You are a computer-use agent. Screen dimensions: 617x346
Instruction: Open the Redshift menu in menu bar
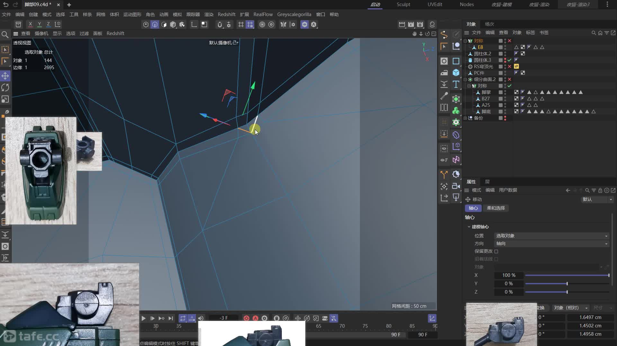(226, 14)
